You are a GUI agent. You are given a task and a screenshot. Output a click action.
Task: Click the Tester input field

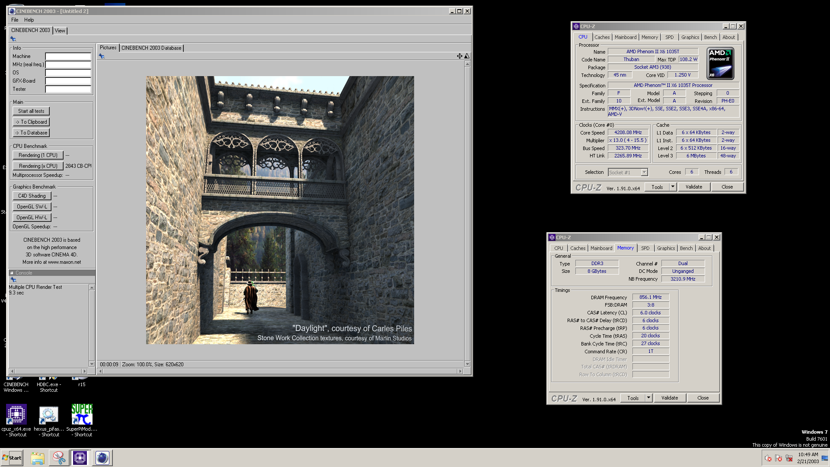tap(68, 89)
